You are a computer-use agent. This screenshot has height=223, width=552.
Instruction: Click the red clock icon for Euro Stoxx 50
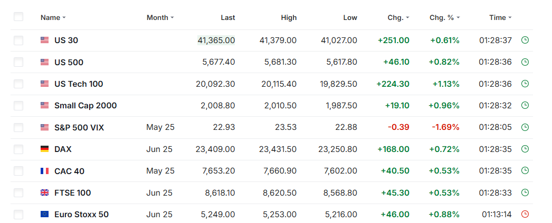click(525, 214)
